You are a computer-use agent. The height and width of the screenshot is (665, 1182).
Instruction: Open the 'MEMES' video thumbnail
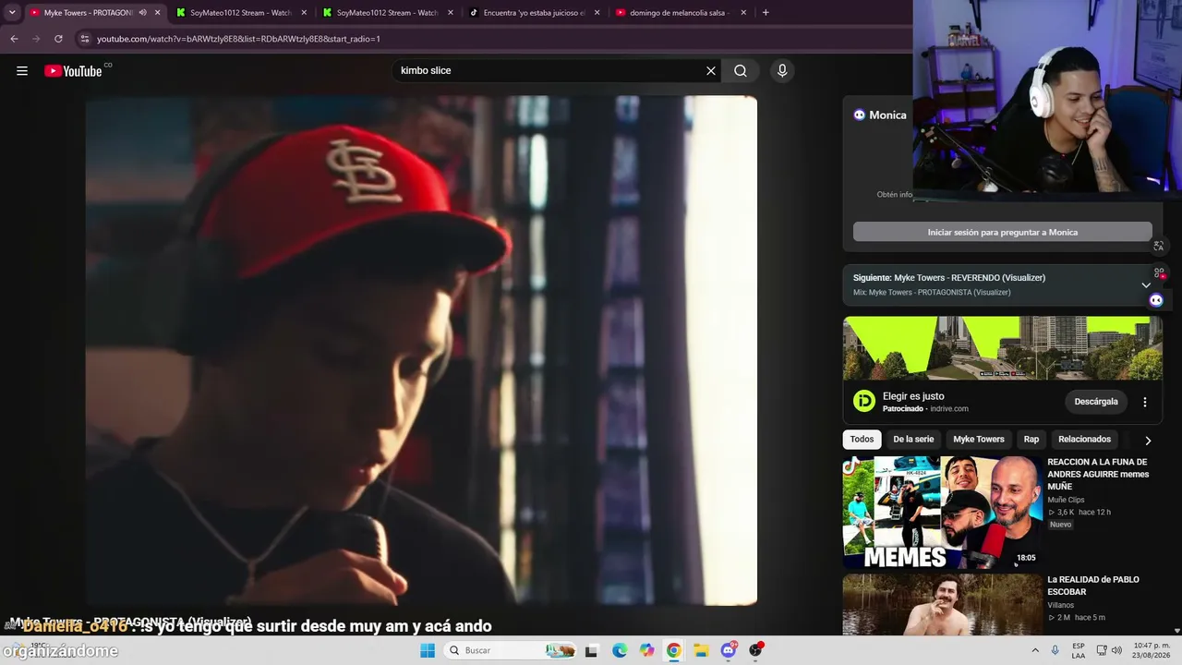[x=942, y=512]
